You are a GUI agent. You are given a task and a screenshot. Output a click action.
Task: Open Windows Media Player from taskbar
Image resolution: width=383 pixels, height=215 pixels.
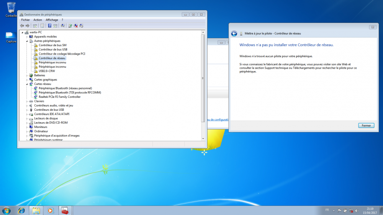(50, 210)
